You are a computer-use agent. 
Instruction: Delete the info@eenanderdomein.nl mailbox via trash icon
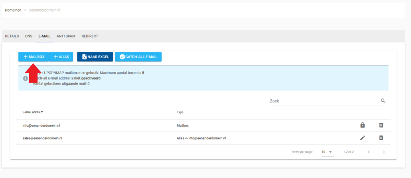click(x=381, y=125)
